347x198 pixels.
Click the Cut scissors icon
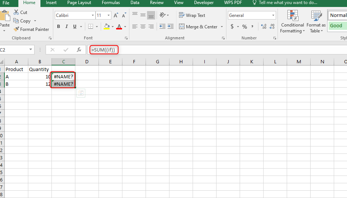[16, 12]
